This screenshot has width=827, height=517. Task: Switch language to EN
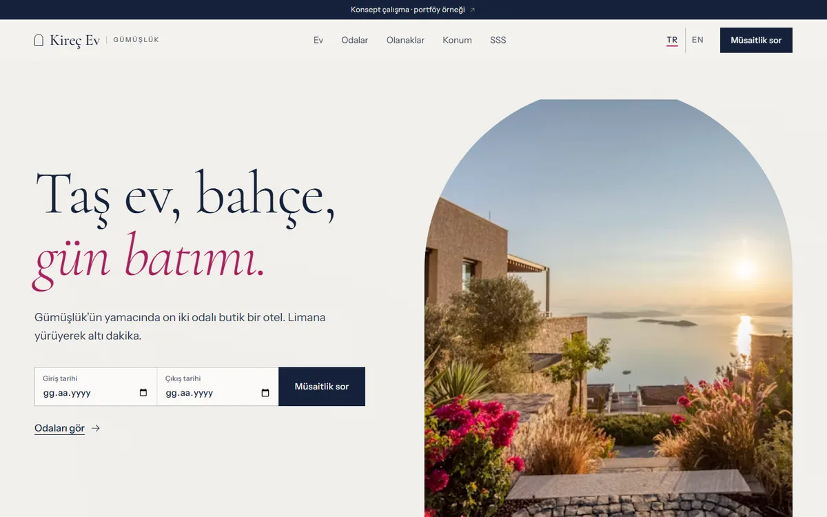[x=697, y=40]
